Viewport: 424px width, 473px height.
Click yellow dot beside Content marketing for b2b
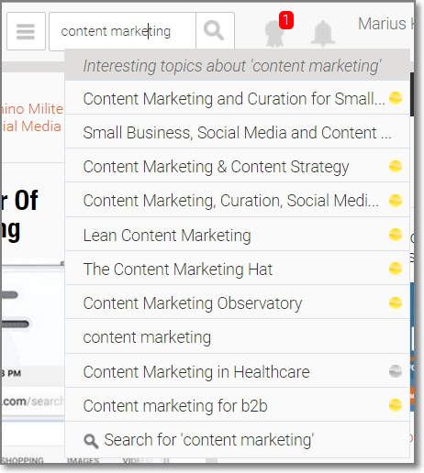(x=396, y=405)
